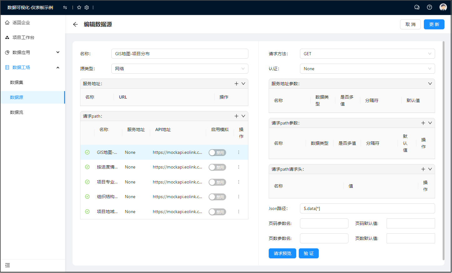Click the 请求预览 button
452x273 pixels.
tap(282, 253)
